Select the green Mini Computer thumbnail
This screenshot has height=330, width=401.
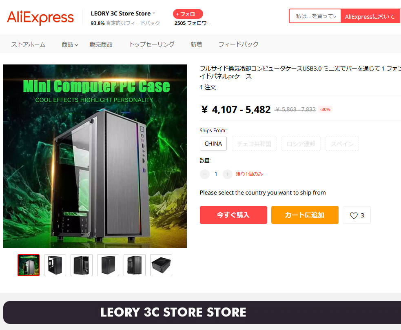[x=29, y=265]
